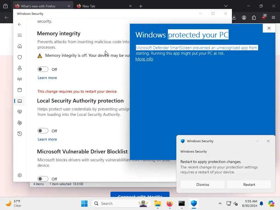Open Firefox from the taskbar
Screen dimensions: 280x210
point(170,203)
